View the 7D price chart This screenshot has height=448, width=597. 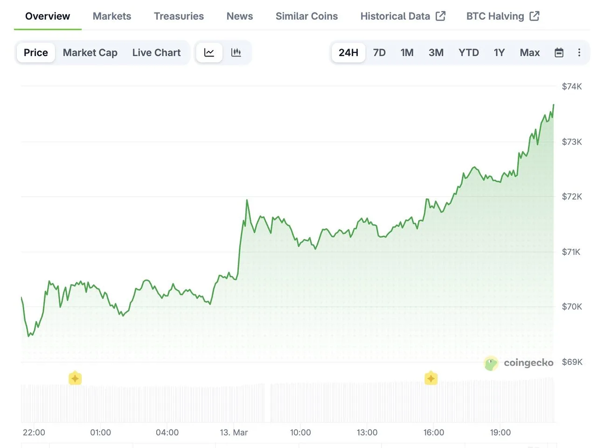coord(379,52)
